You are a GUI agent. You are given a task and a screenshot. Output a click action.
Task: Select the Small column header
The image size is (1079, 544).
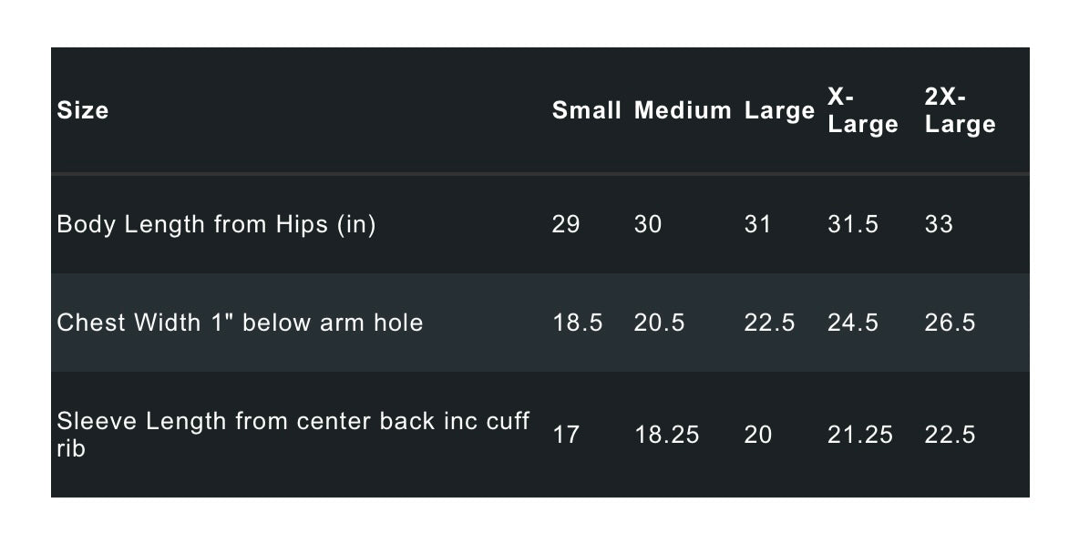click(586, 110)
